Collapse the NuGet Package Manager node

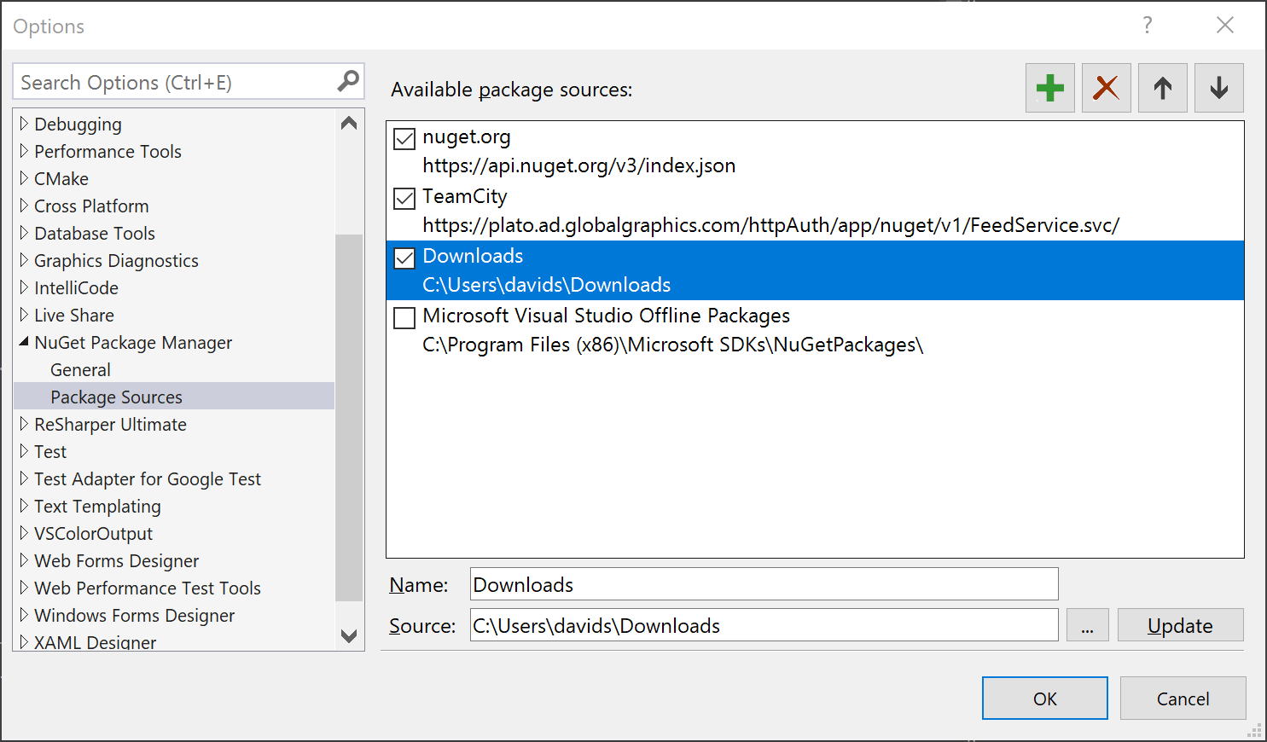click(24, 342)
